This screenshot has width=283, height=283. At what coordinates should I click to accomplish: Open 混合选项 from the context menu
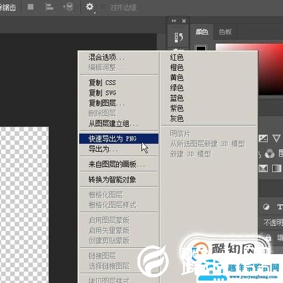coord(118,57)
